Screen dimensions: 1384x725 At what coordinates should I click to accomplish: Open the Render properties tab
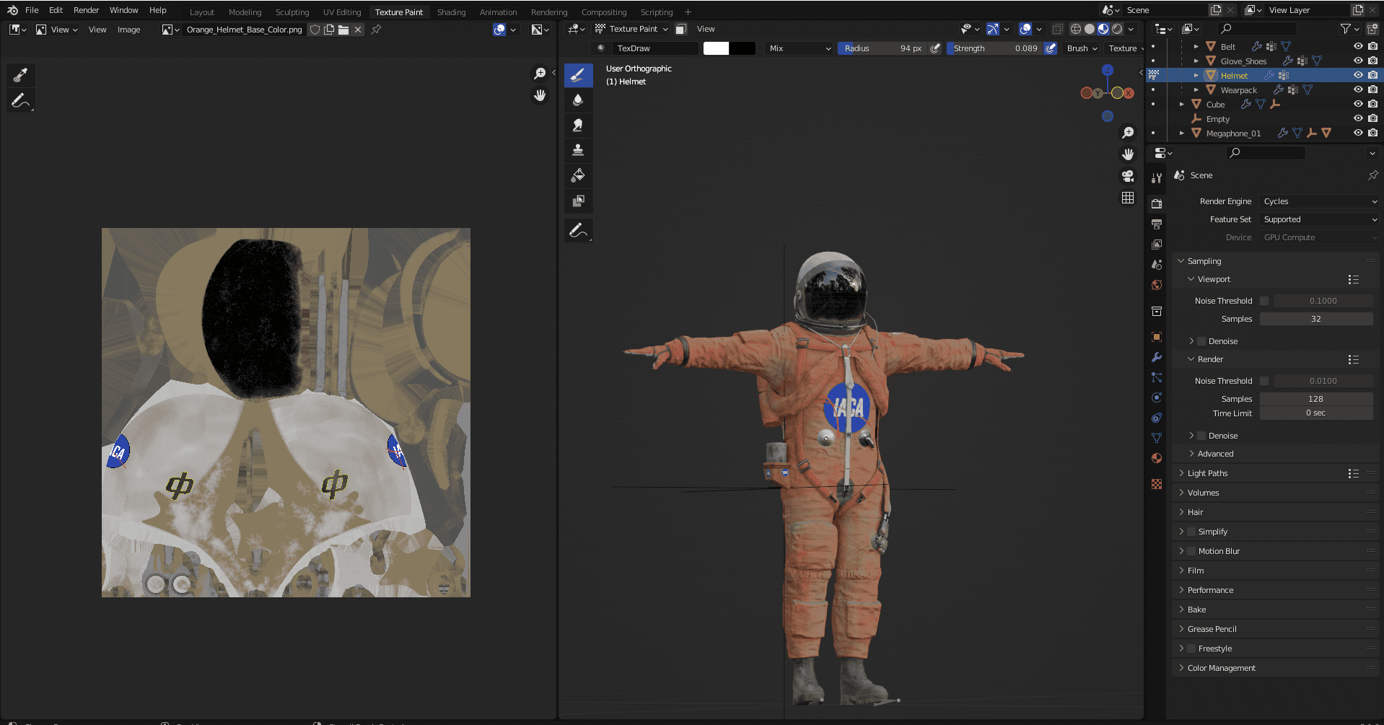[x=1157, y=203]
